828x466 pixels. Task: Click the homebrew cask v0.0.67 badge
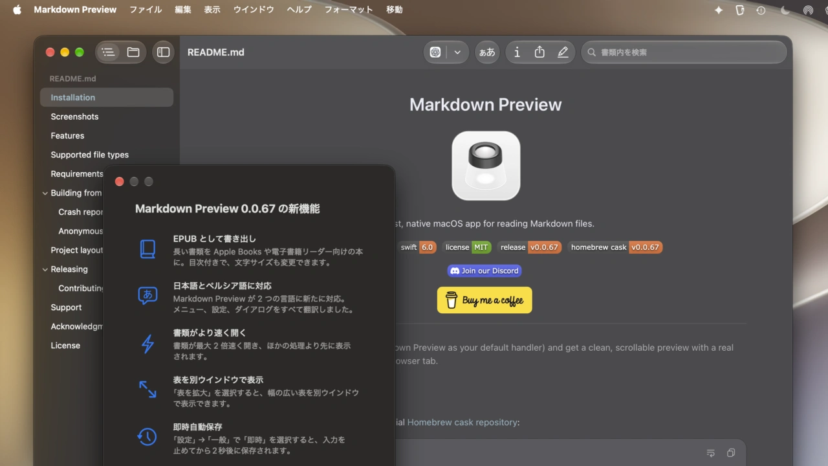tap(615, 247)
